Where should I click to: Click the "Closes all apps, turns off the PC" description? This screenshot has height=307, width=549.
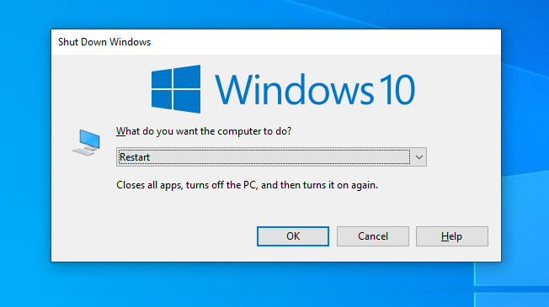pos(247,185)
